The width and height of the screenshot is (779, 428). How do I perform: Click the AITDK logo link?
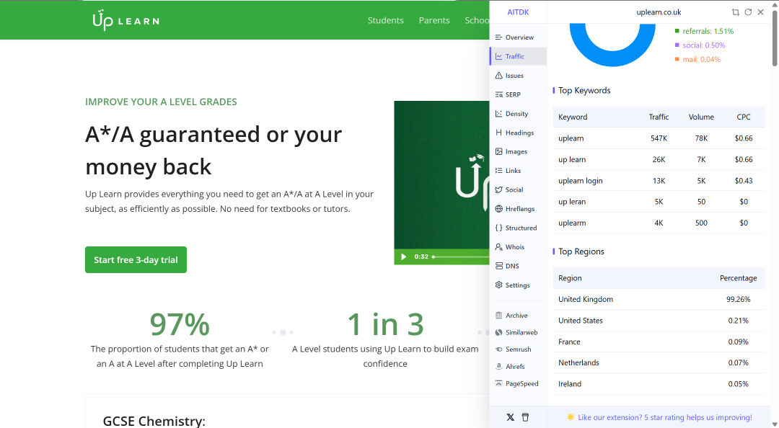(x=518, y=12)
